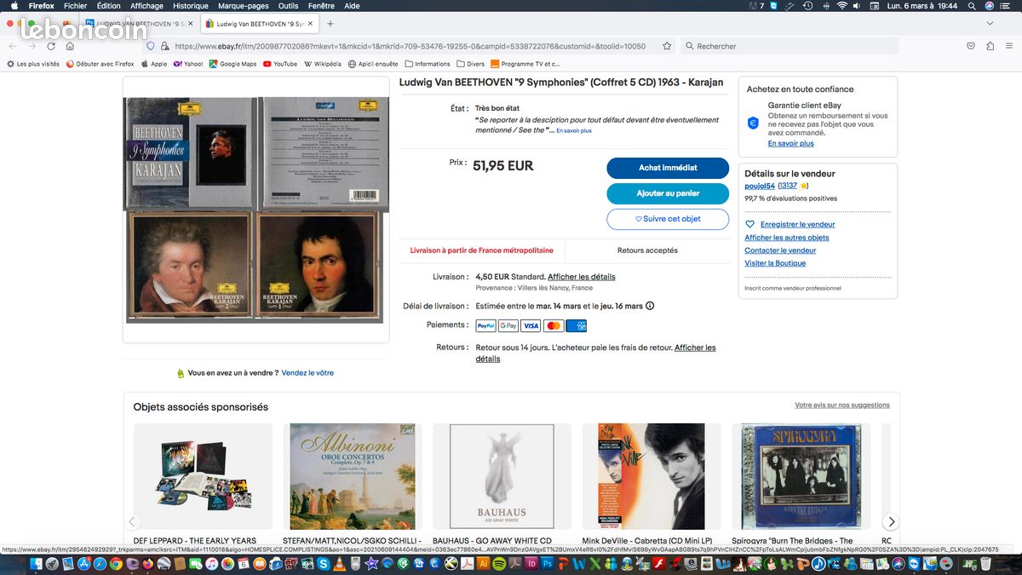Open Les plus visités bookmark
The width and height of the screenshot is (1022, 575).
(33, 64)
